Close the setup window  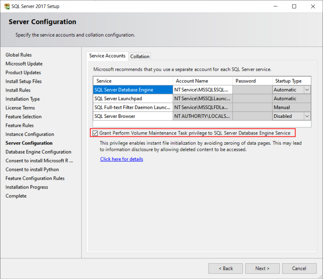point(313,6)
